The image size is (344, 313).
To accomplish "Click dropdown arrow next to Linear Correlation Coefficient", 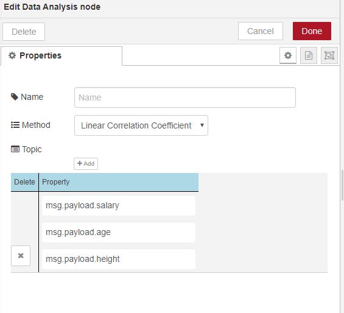I will coord(202,125).
